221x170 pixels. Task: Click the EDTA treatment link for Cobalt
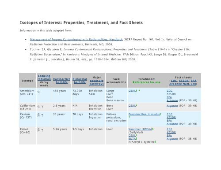132,139
